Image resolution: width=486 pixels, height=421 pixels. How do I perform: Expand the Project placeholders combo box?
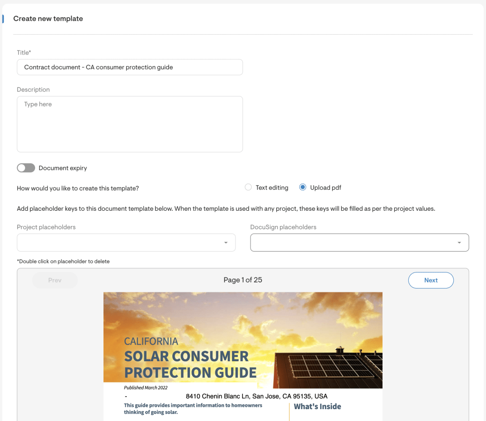pyautogui.click(x=126, y=242)
